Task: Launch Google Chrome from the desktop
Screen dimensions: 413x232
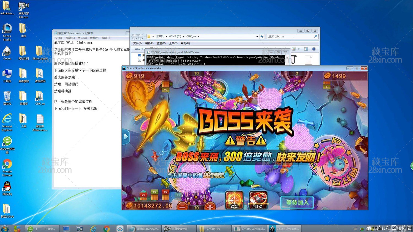Action: pyautogui.click(x=7, y=168)
